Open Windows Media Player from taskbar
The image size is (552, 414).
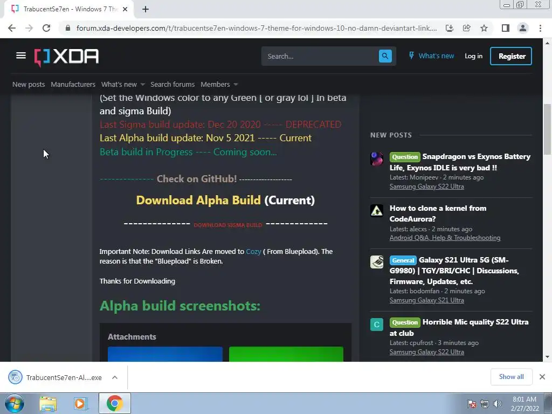pyautogui.click(x=81, y=404)
